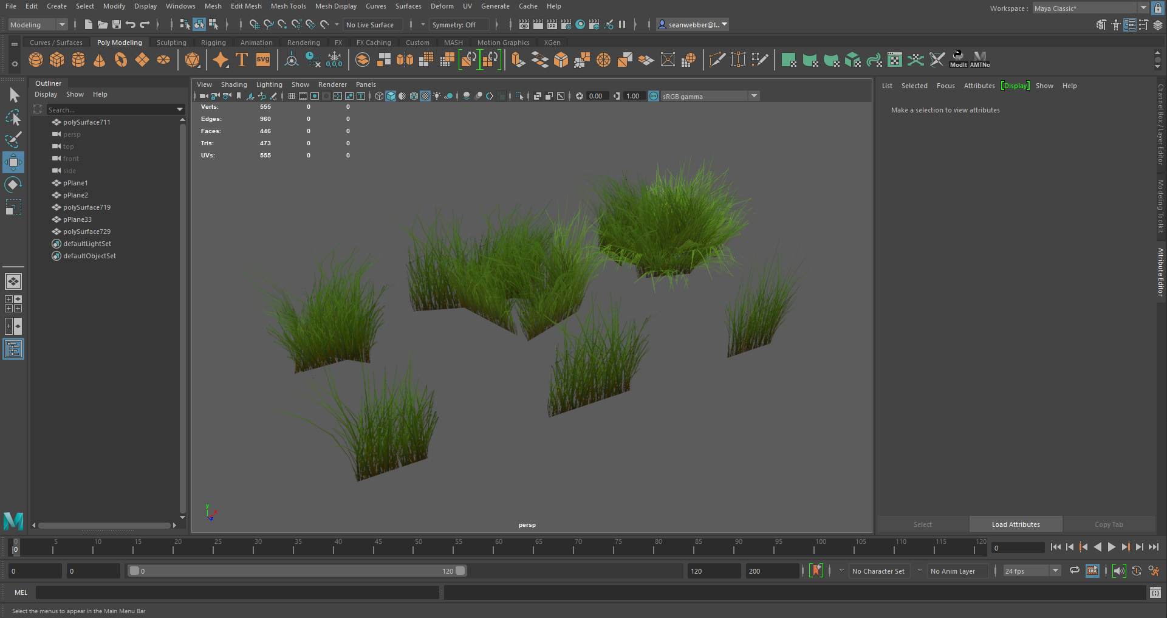1167x618 pixels.
Task: Click the polygon Type text tool
Action: tap(242, 60)
